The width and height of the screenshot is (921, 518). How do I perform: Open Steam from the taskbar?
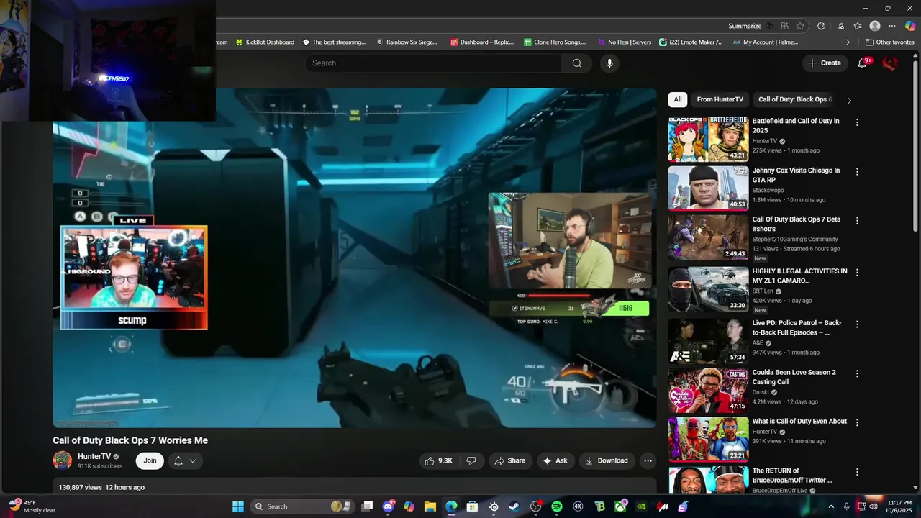514,506
